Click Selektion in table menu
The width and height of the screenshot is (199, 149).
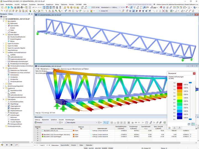(x=54, y=120)
